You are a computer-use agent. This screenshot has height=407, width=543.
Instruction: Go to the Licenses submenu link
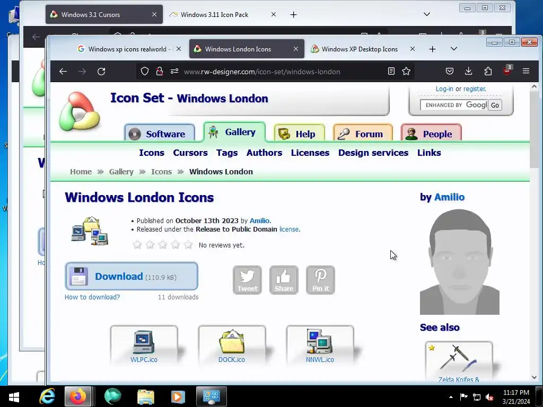click(x=310, y=153)
